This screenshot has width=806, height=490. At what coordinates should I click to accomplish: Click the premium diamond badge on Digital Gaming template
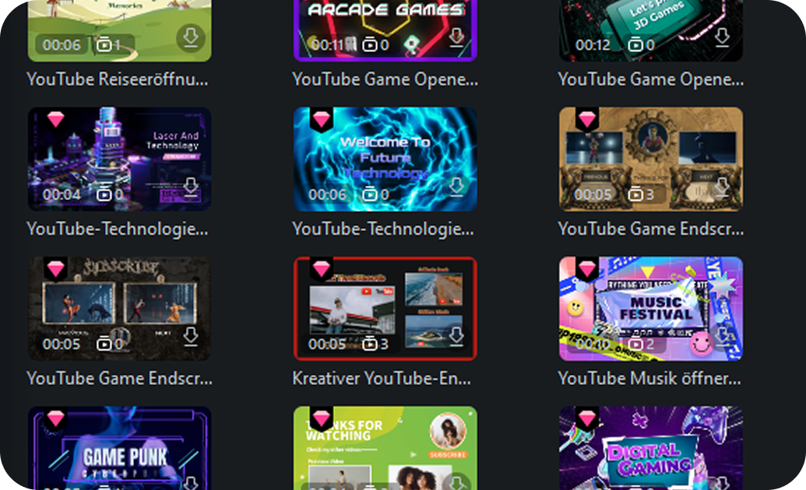pos(586,419)
